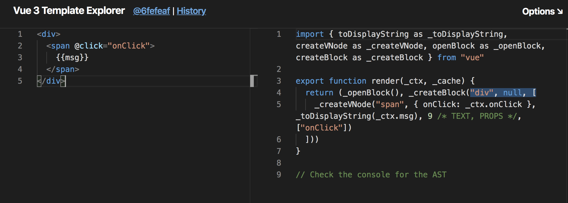Click line number 2 in the template editor
The width and height of the screenshot is (568, 203).
[20, 46]
